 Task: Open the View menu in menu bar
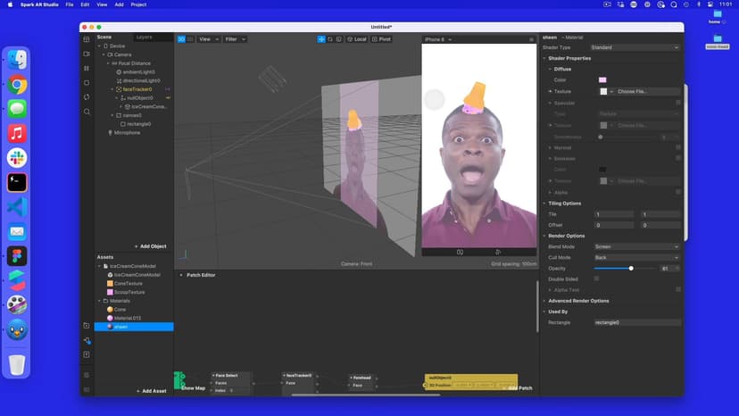(x=102, y=4)
